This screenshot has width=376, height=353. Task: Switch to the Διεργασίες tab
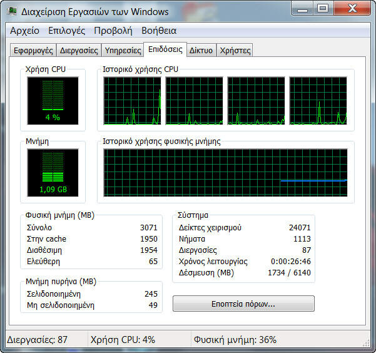pos(79,51)
